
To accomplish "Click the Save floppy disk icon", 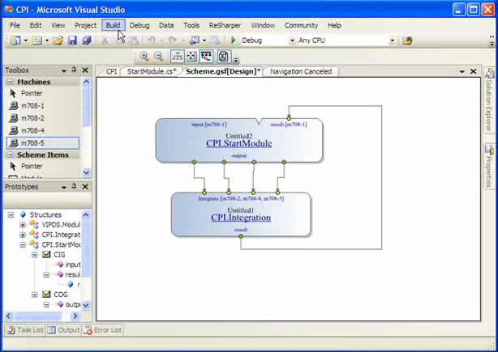I will pos(72,40).
